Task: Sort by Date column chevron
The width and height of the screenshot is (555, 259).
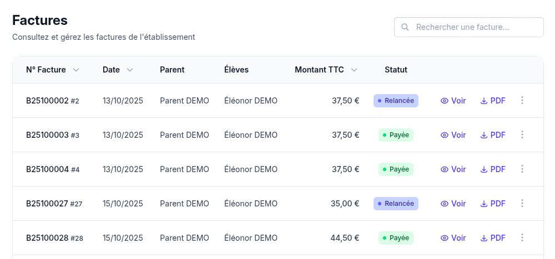Action: [x=130, y=70]
